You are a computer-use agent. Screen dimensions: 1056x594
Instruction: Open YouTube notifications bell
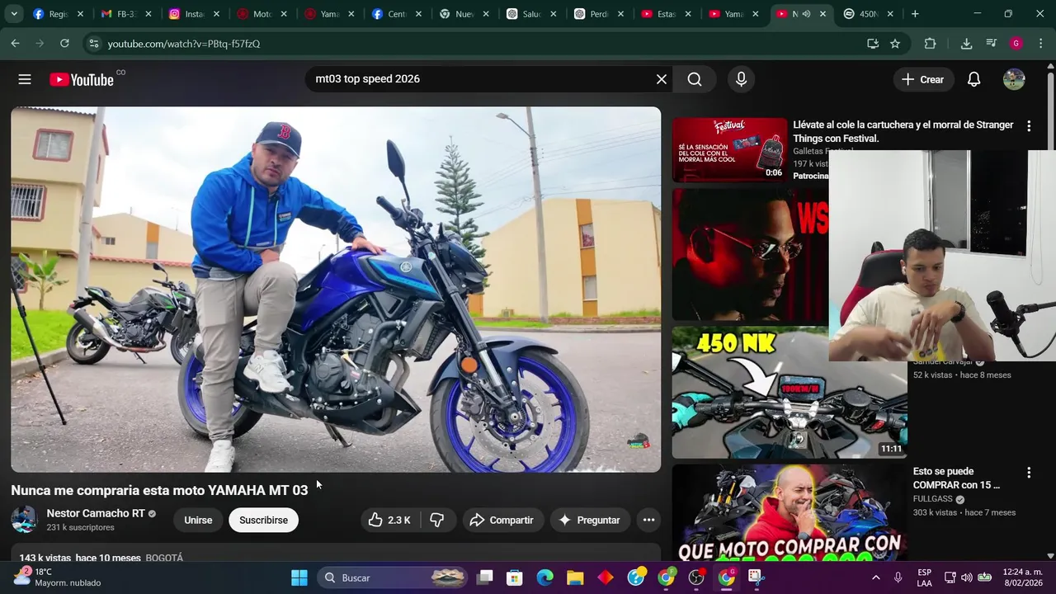click(x=973, y=79)
